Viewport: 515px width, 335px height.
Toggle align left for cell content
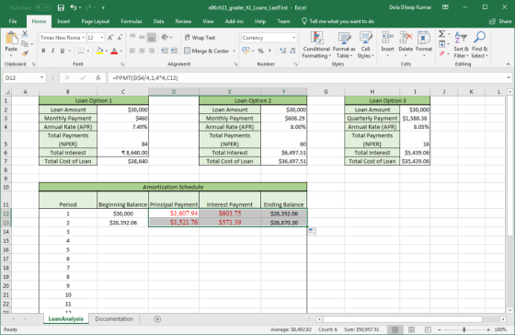pyautogui.click(x=132, y=51)
